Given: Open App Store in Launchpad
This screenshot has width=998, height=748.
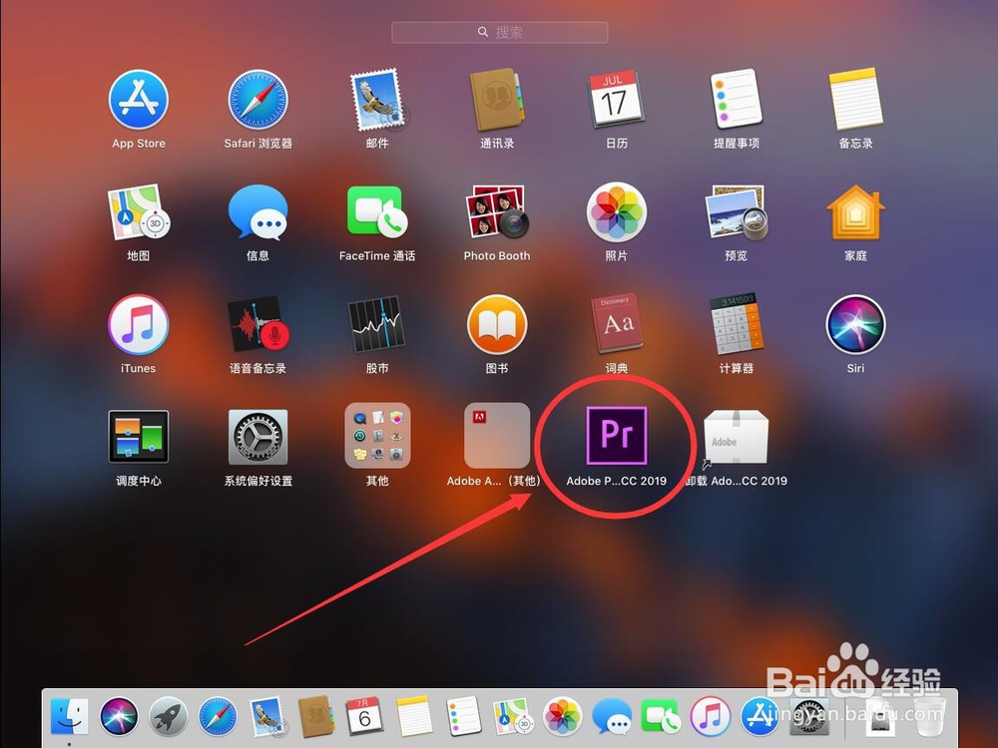Looking at the screenshot, I should pos(138,100).
